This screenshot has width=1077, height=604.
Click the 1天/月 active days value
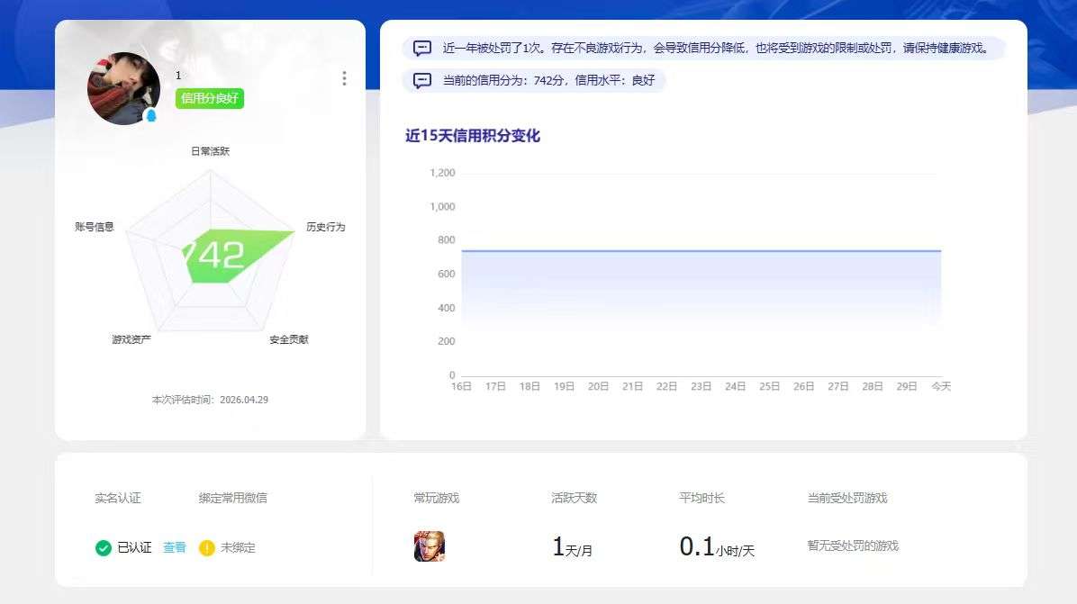tap(572, 547)
